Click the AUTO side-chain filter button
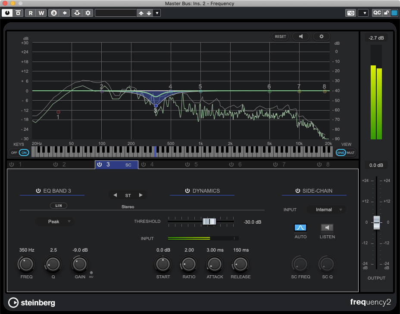Viewport: 400px width, 314px height. (x=300, y=228)
